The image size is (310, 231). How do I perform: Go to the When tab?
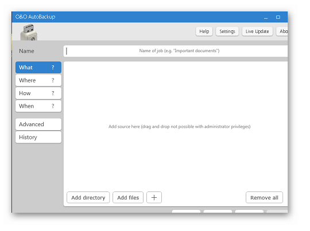pos(38,106)
